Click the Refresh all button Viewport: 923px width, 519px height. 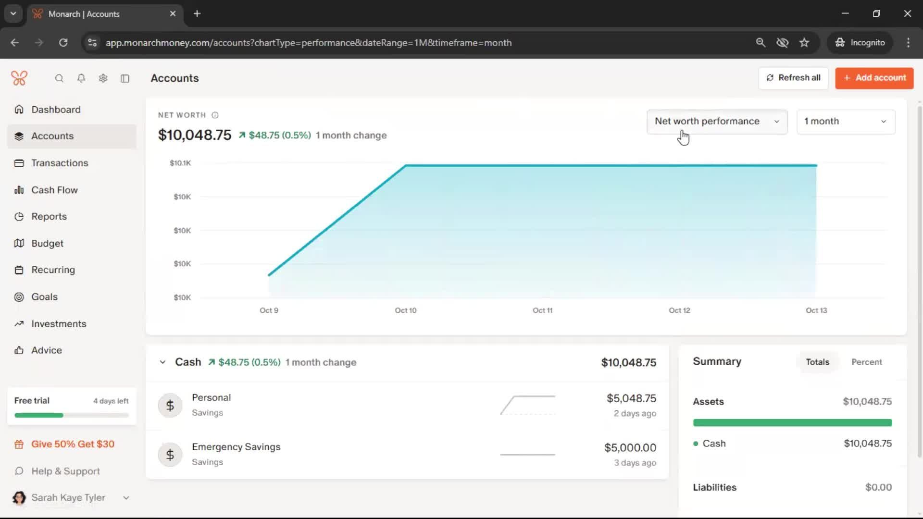pyautogui.click(x=793, y=78)
